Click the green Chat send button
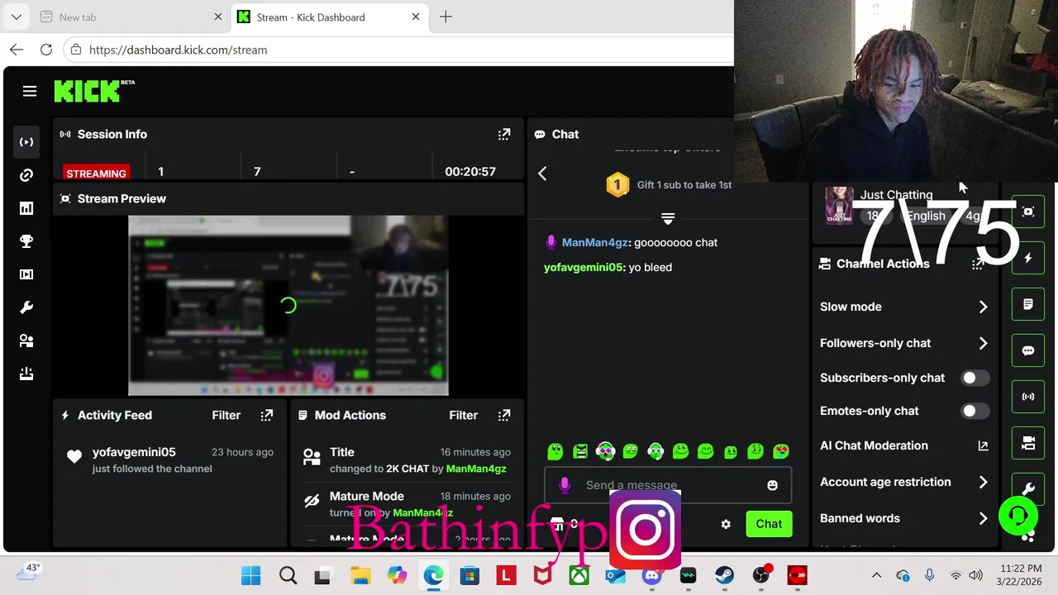Viewport: 1058px width, 595px height. coord(769,524)
